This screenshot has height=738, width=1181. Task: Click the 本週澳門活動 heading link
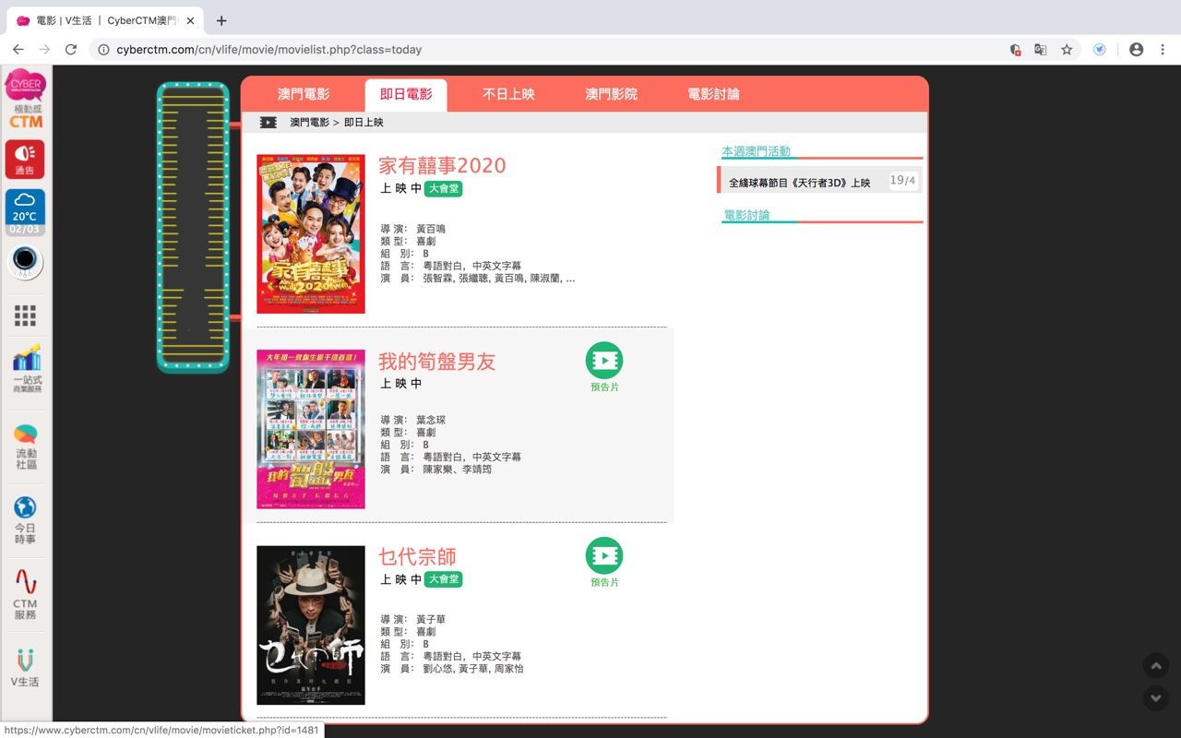click(x=756, y=151)
